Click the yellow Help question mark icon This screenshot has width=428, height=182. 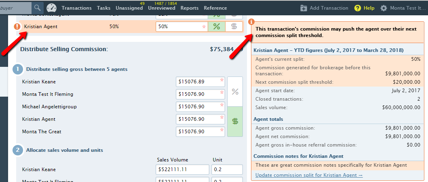[357, 8]
